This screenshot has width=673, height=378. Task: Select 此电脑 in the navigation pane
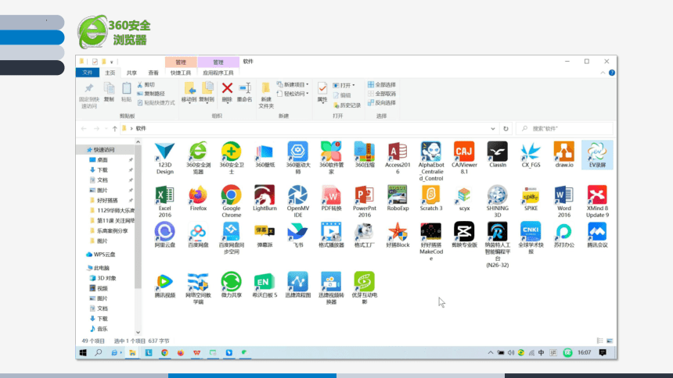click(x=101, y=268)
